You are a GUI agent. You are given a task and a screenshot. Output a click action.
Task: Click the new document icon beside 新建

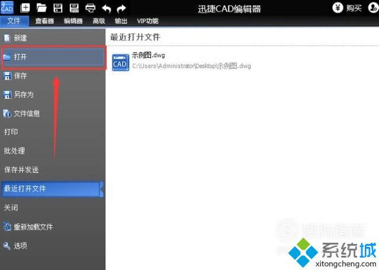[x=7, y=38]
